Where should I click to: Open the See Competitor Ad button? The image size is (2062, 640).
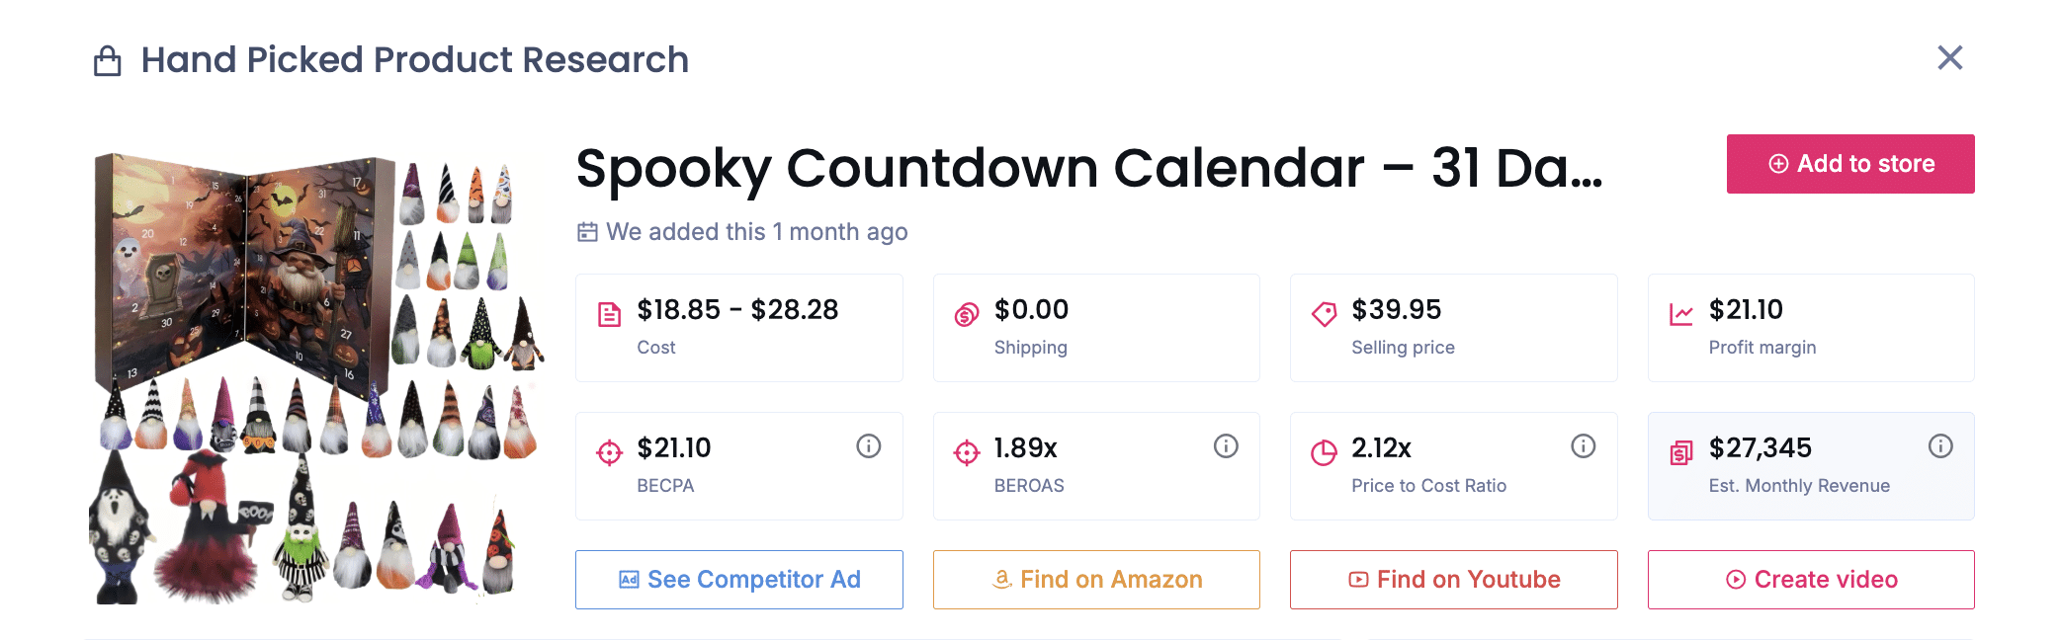pyautogui.click(x=739, y=580)
